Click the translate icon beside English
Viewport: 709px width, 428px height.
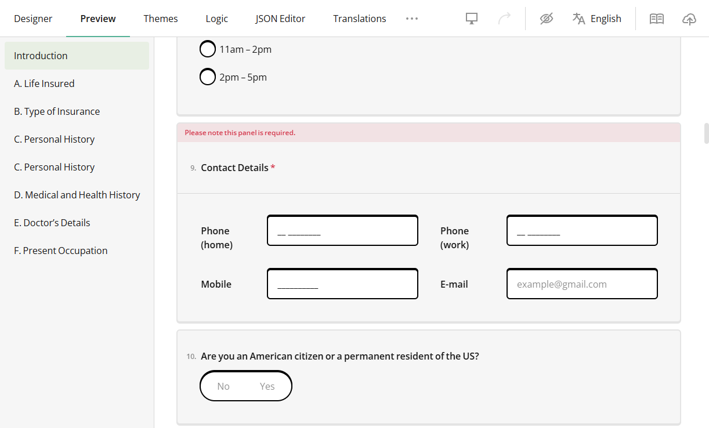(578, 19)
